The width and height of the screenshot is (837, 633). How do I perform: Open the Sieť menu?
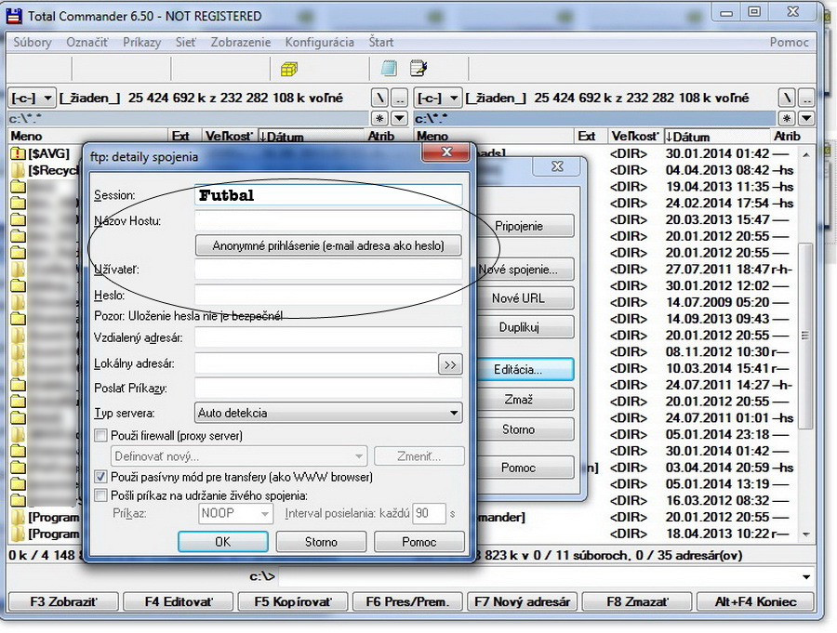tap(186, 42)
